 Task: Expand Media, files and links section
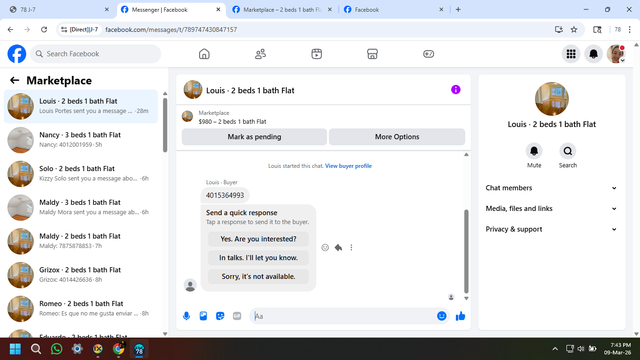point(552,209)
